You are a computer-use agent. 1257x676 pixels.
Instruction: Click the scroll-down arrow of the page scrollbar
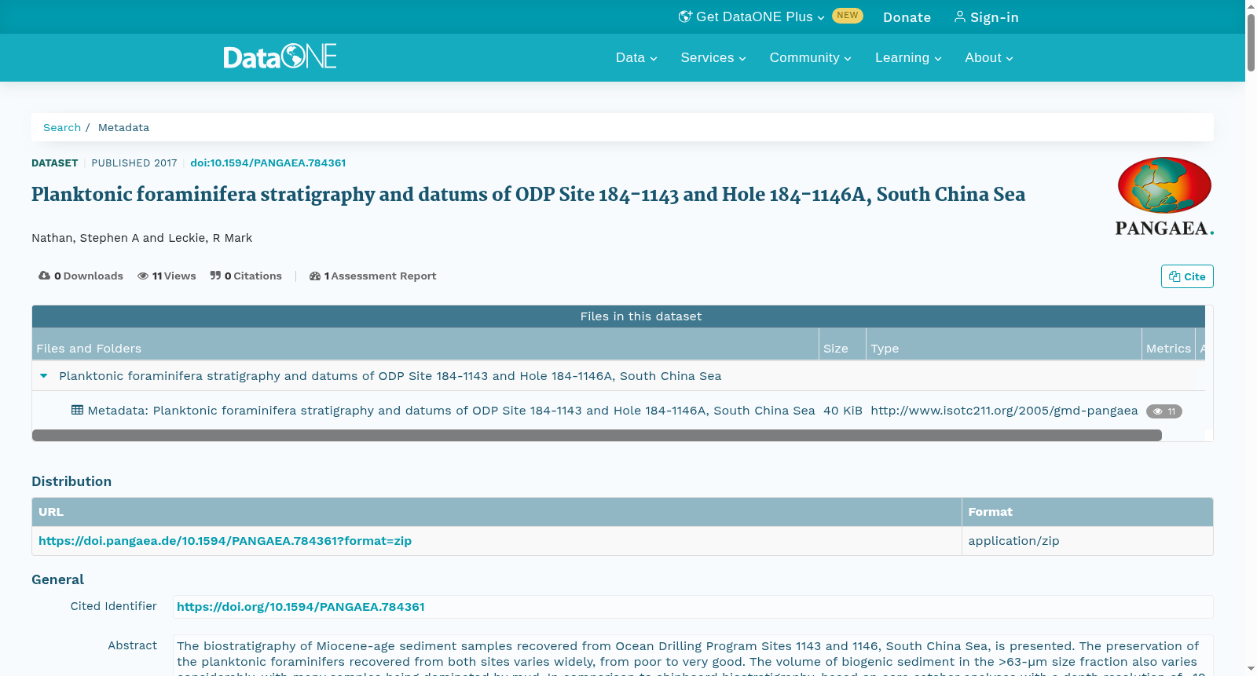pos(1251,670)
